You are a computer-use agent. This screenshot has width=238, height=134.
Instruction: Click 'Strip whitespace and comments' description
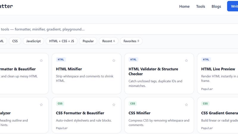click(x=84, y=79)
